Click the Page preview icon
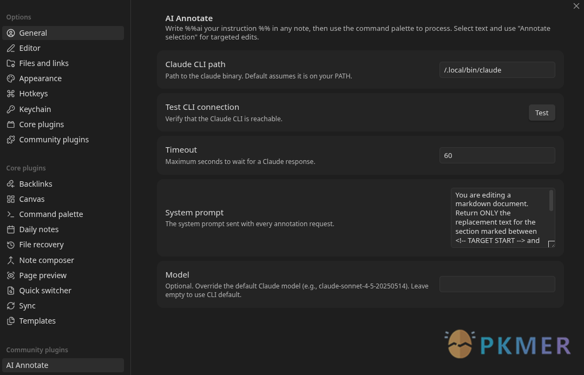The image size is (584, 375). click(x=11, y=275)
